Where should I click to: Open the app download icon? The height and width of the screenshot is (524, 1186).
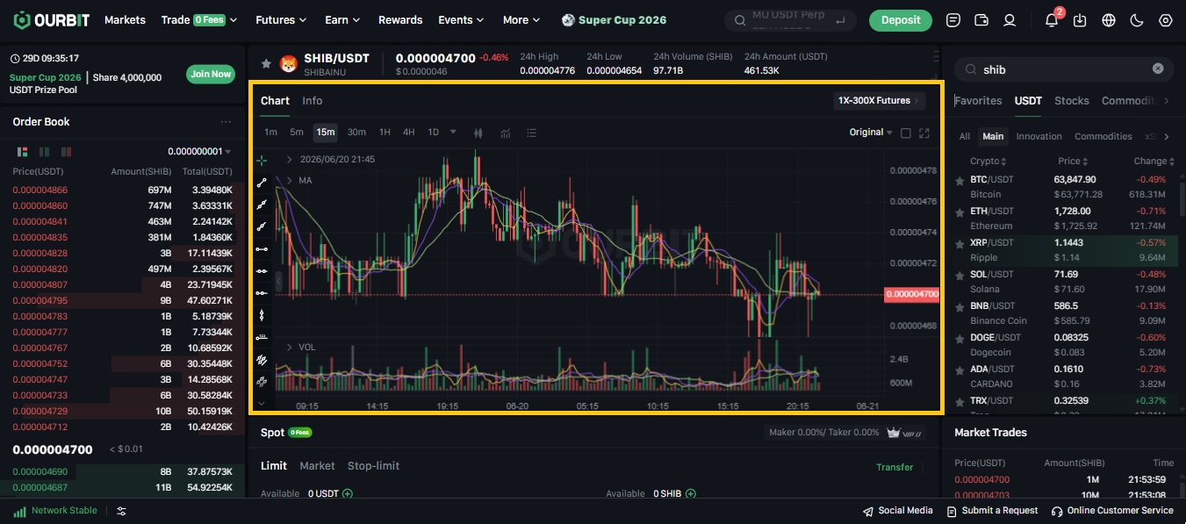click(x=1080, y=20)
